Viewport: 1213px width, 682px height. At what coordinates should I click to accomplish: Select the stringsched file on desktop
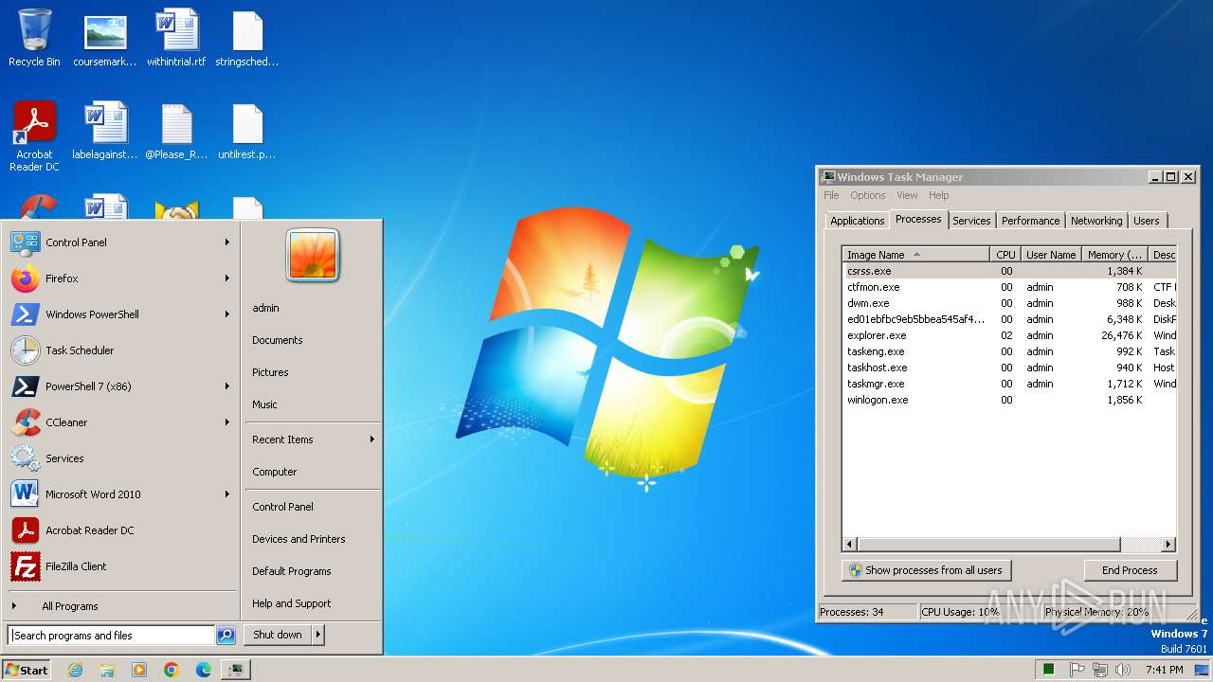pos(247,38)
